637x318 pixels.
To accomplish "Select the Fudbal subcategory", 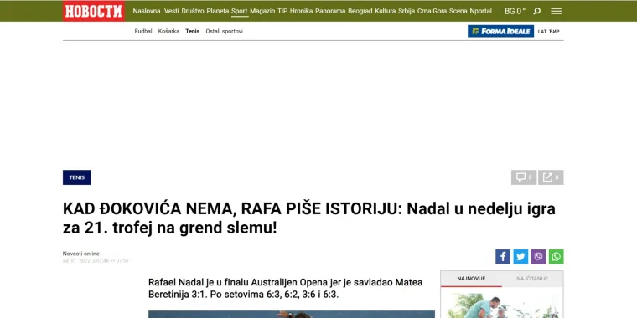I will click(143, 31).
